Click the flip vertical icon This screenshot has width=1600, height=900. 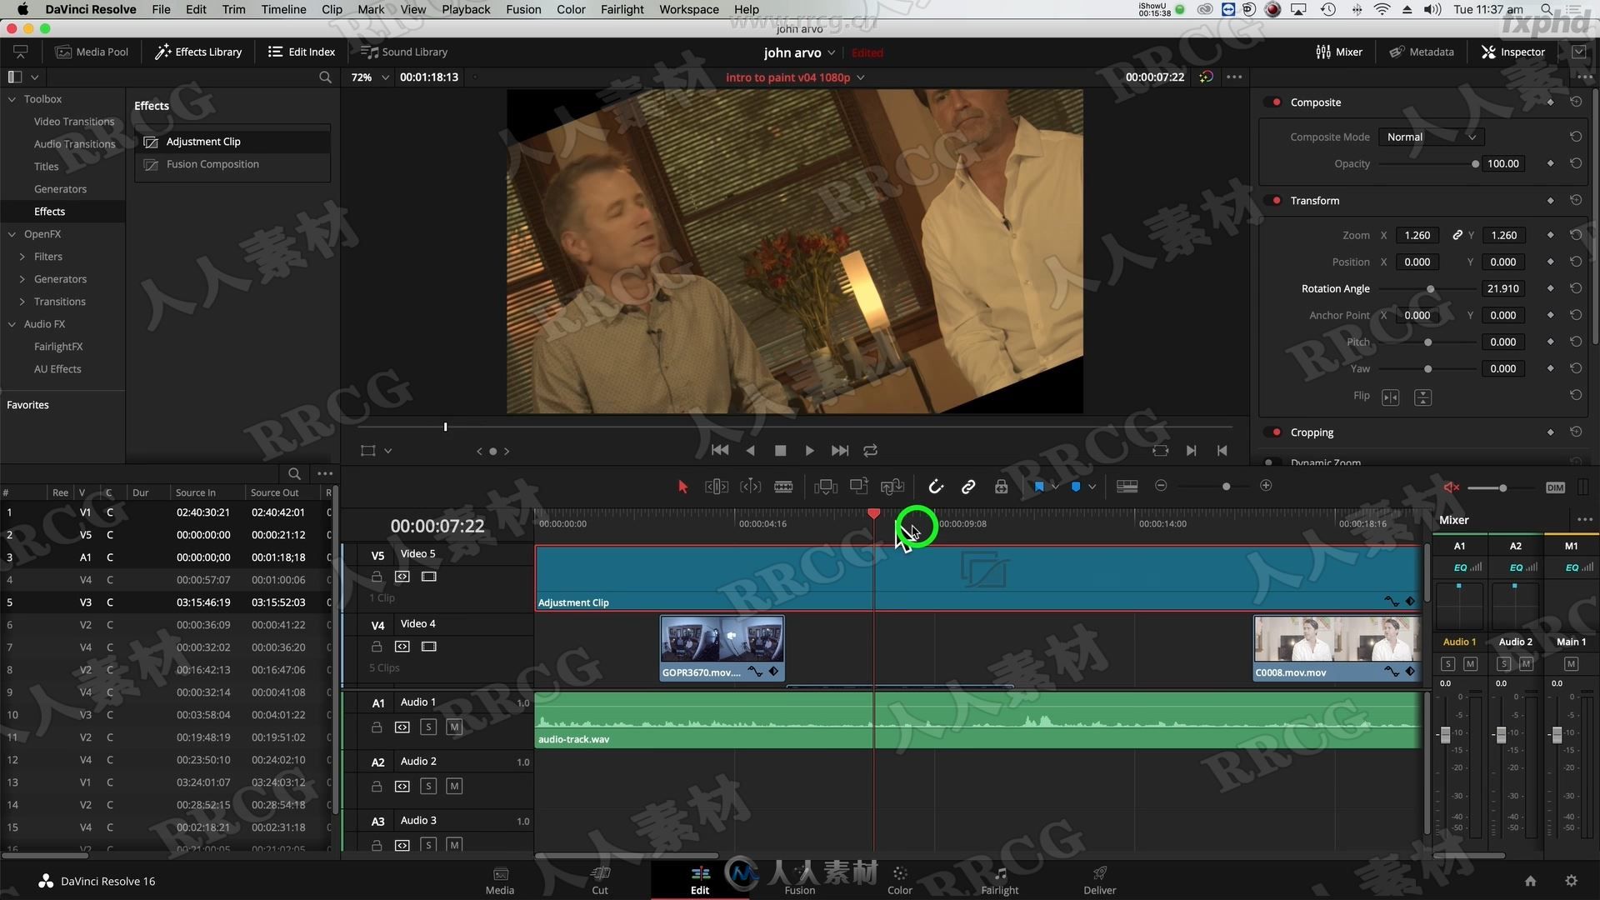point(1422,397)
